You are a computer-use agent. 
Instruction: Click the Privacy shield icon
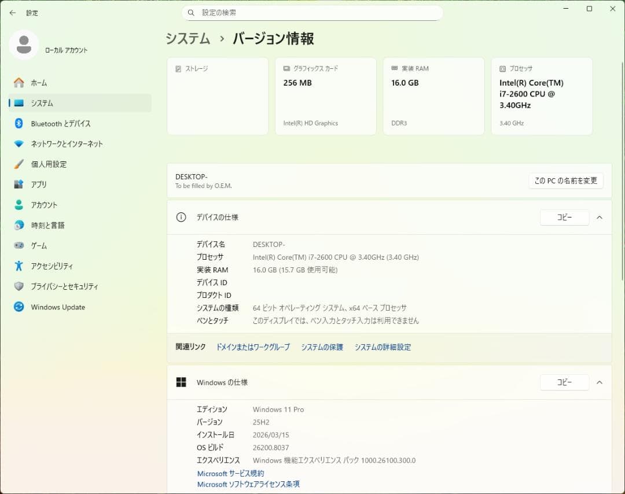pos(19,286)
